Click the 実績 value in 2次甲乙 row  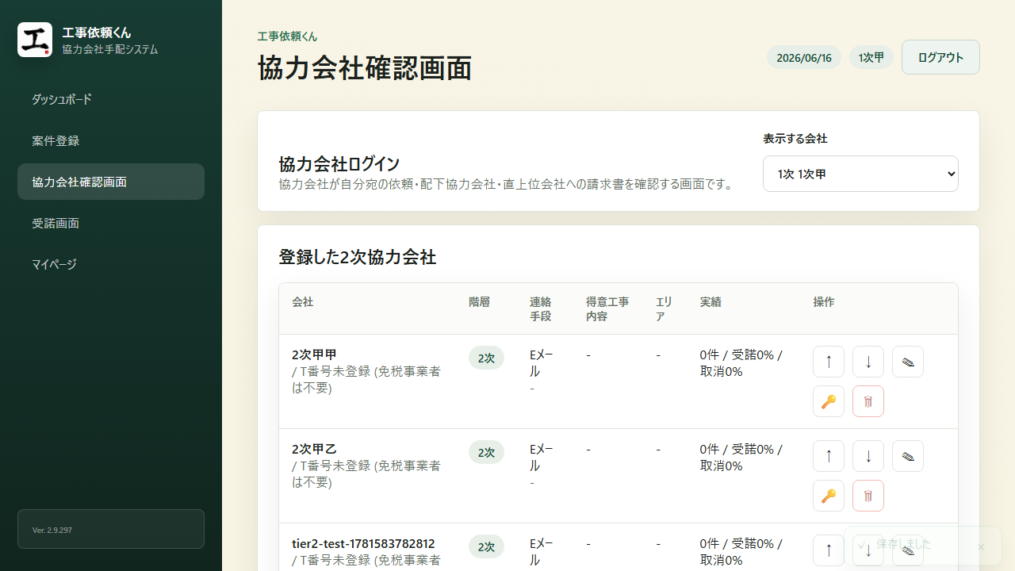click(741, 457)
